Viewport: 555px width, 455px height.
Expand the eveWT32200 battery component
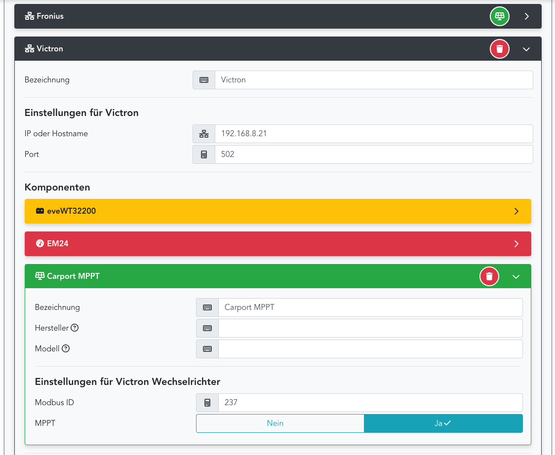click(516, 211)
